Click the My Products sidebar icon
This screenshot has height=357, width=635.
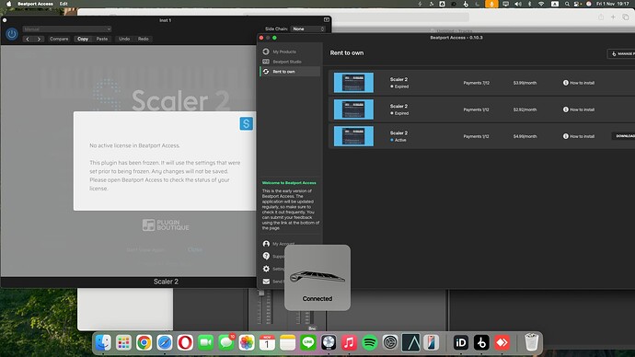(x=266, y=52)
